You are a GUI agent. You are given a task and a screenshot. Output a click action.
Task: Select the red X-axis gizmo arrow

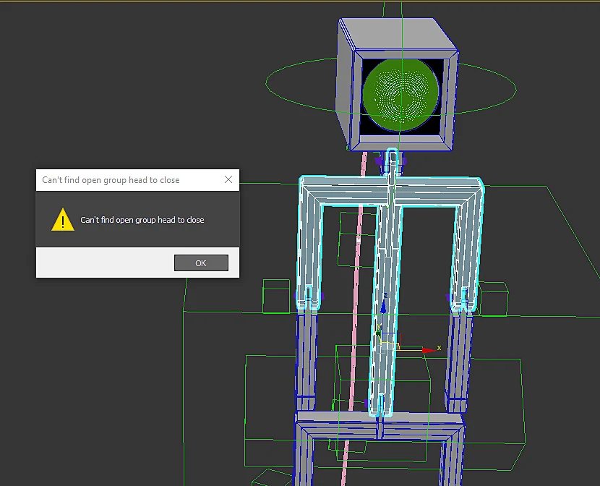pos(429,350)
